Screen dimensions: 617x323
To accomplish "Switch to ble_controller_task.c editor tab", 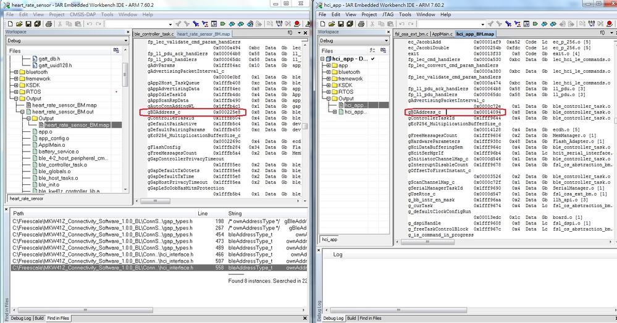I will pos(154,34).
